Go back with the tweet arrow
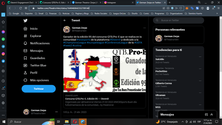 65,20
